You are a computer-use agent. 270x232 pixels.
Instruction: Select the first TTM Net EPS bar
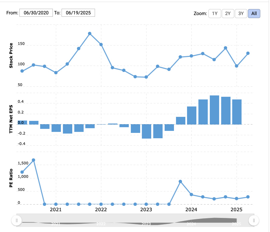click(22, 123)
